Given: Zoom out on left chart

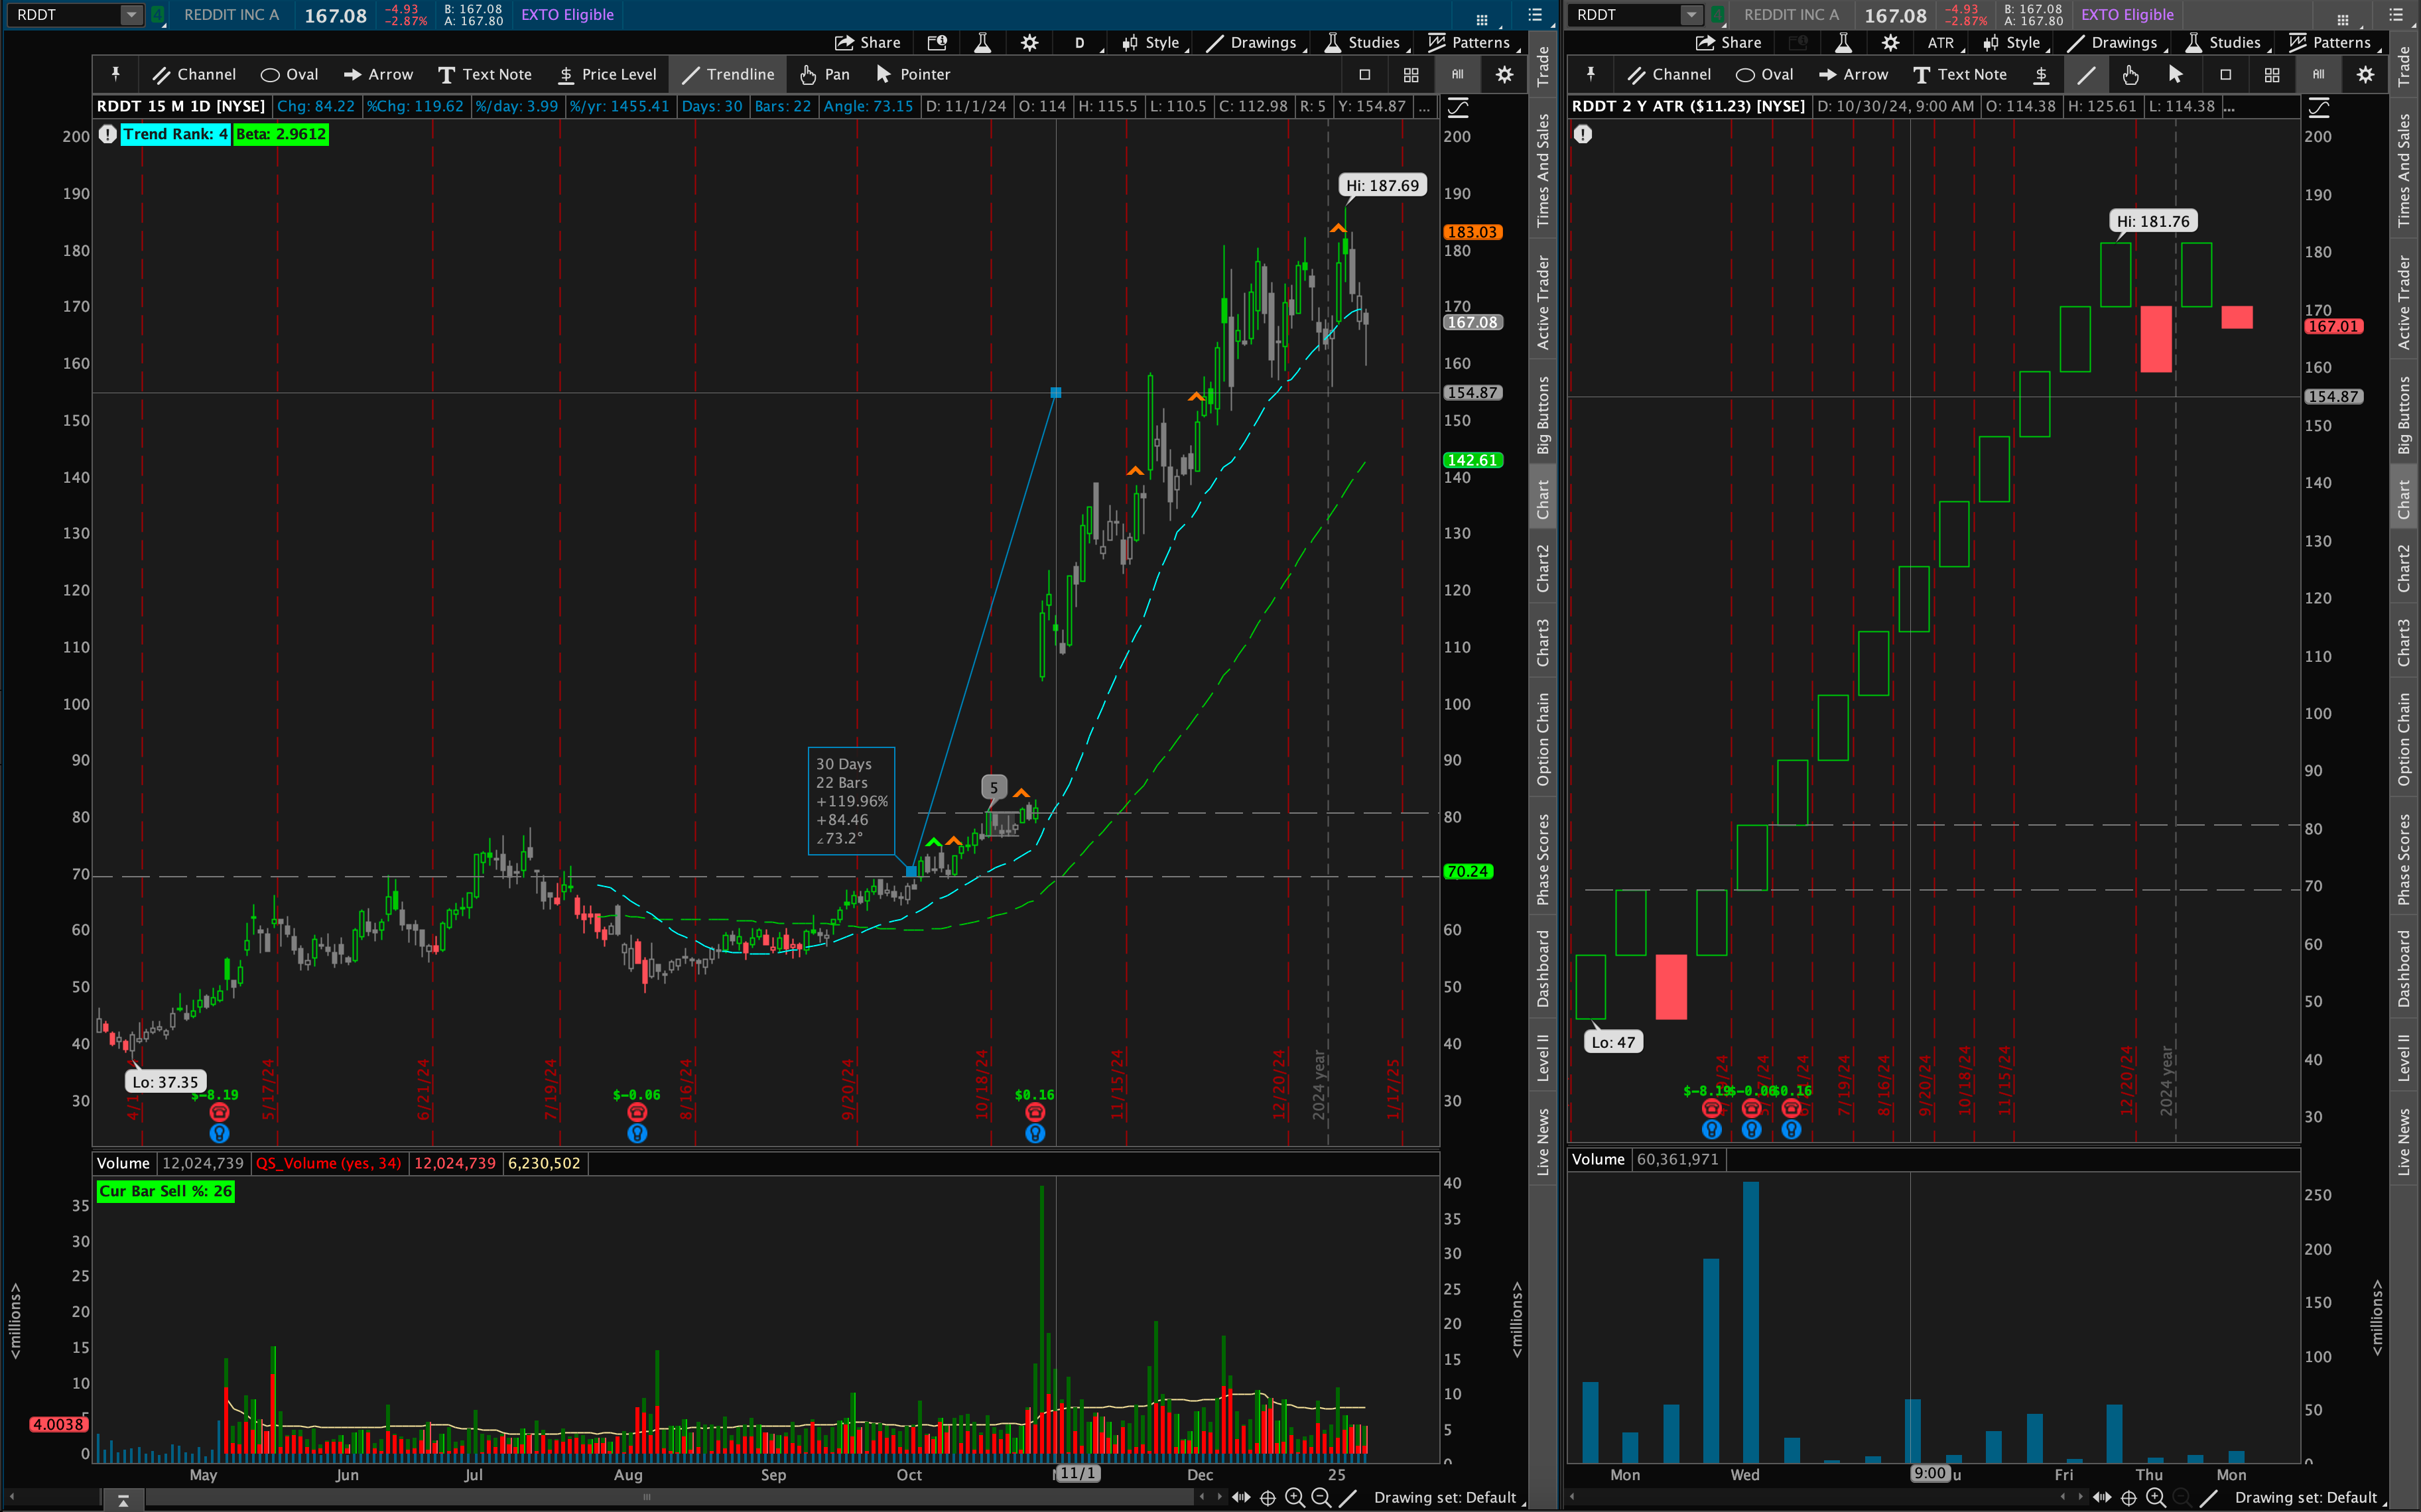Looking at the screenshot, I should (x=1320, y=1497).
